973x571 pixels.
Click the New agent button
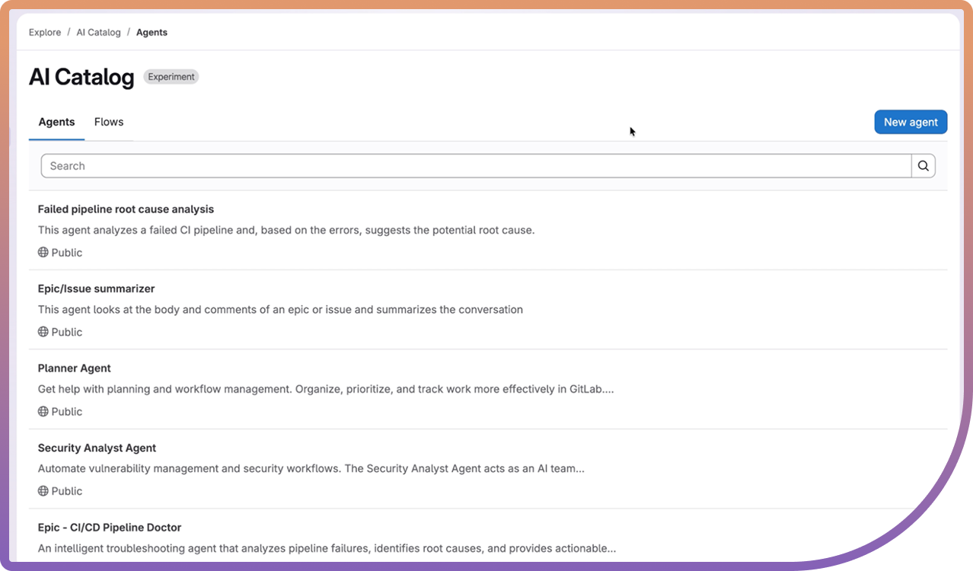coord(911,122)
